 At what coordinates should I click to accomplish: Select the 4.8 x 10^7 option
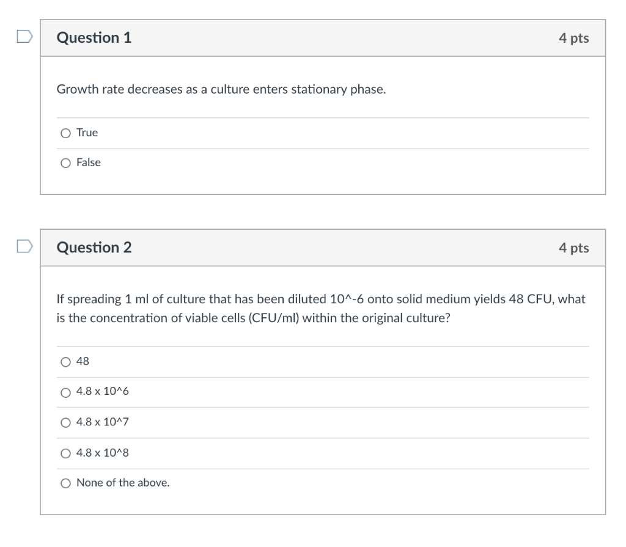tap(65, 422)
